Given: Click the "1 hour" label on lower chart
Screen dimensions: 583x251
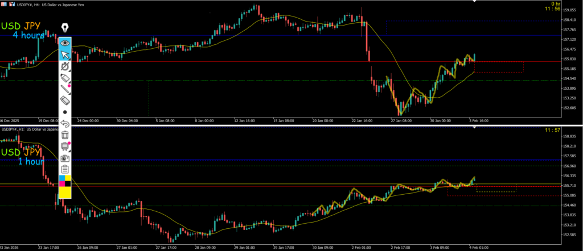Looking at the screenshot, I should click(31, 161).
